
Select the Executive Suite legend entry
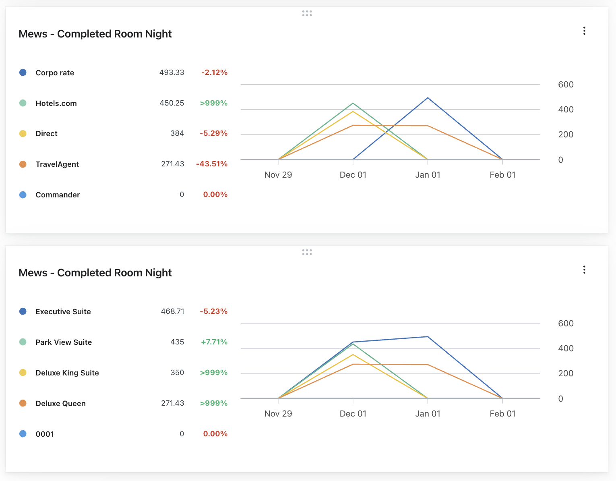point(63,312)
